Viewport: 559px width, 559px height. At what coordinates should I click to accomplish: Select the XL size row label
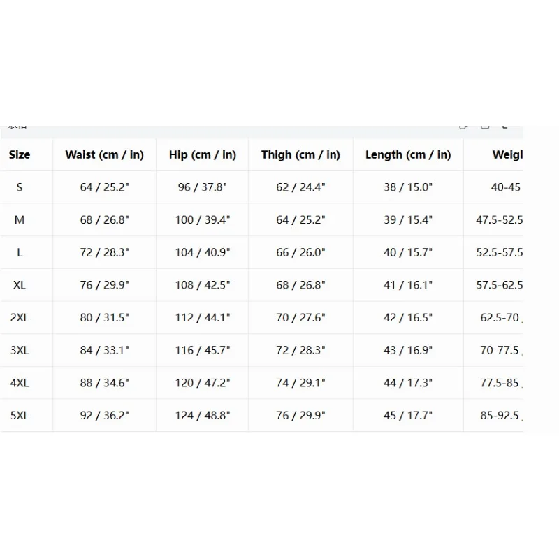(20, 285)
